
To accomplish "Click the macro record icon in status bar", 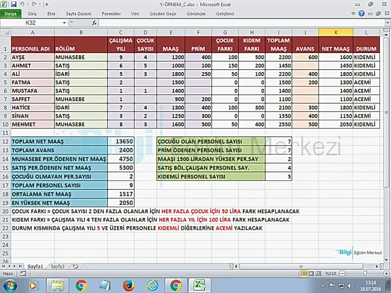I will 23,274.
